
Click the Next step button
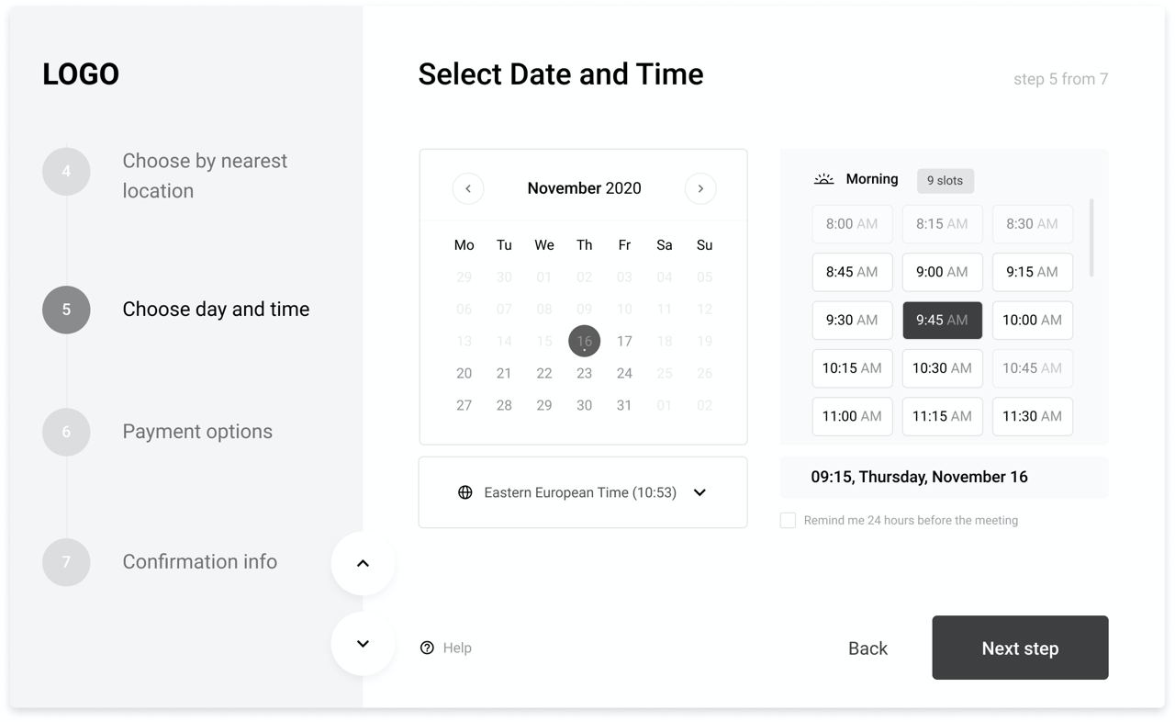click(x=1020, y=648)
